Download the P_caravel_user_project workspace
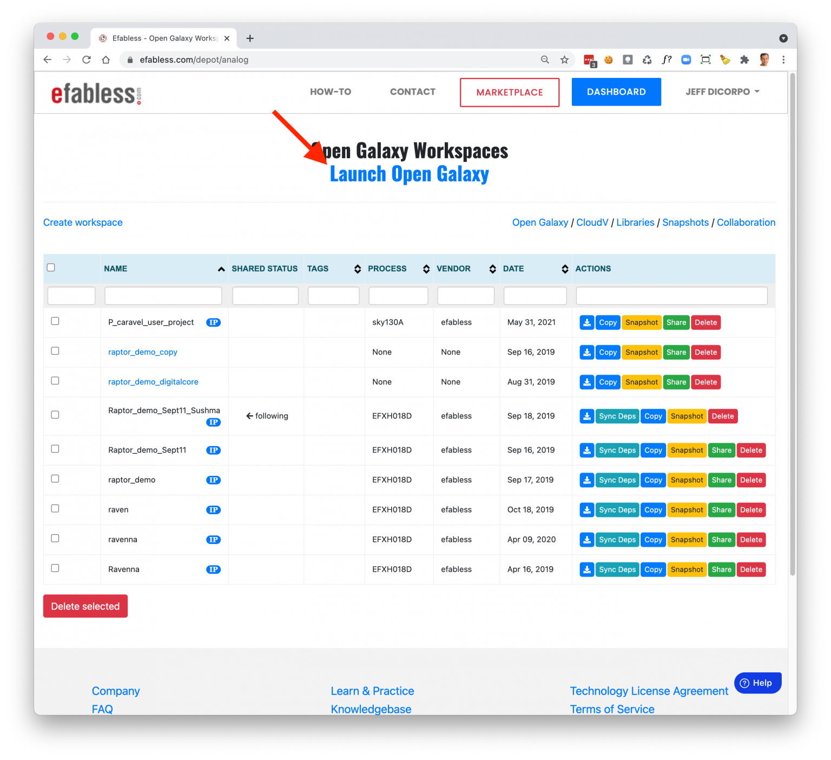This screenshot has height=760, width=831. [x=586, y=323]
